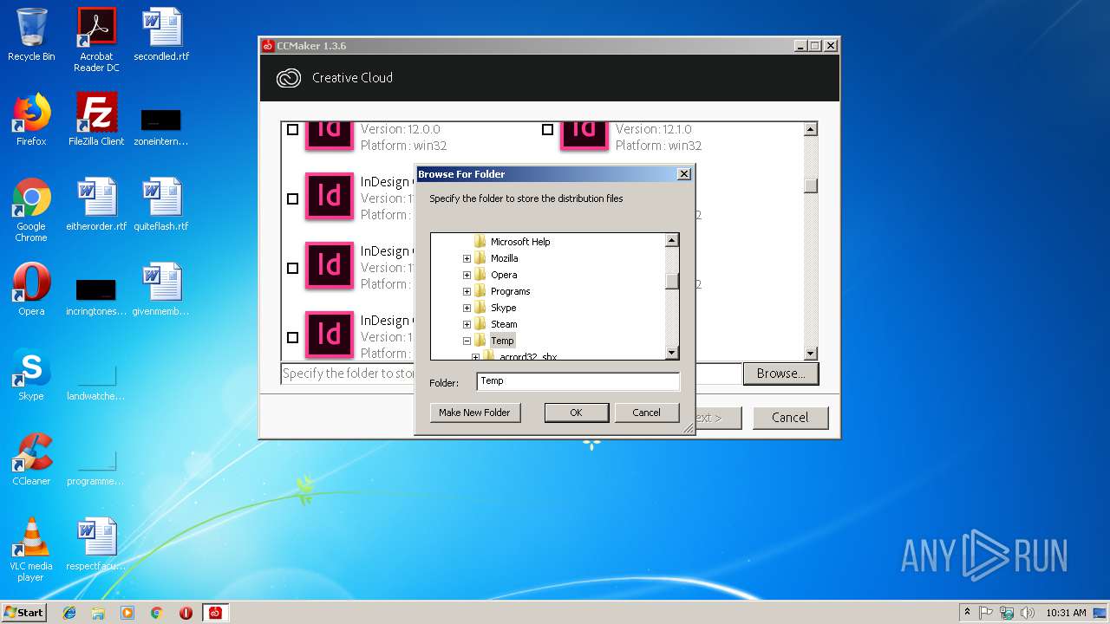Click Chrome icon in the taskbar
Viewport: 1110px width, 624px height.
coord(156,613)
